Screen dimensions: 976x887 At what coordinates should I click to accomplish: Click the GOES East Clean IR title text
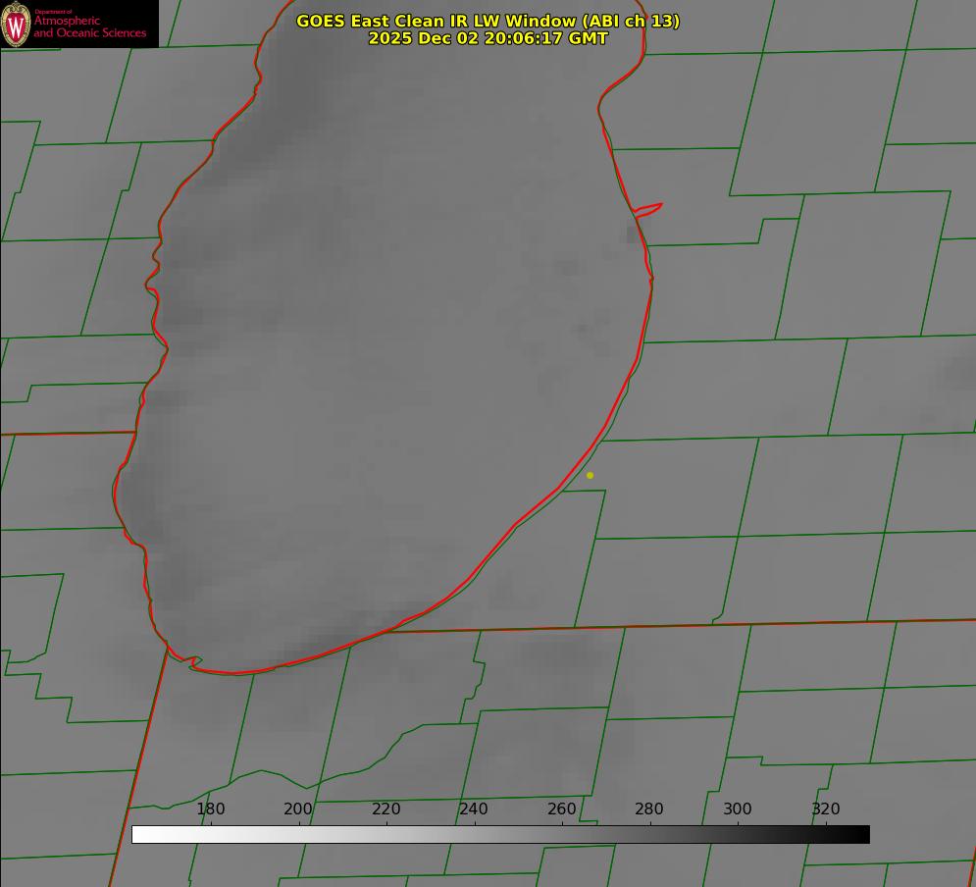(488, 21)
